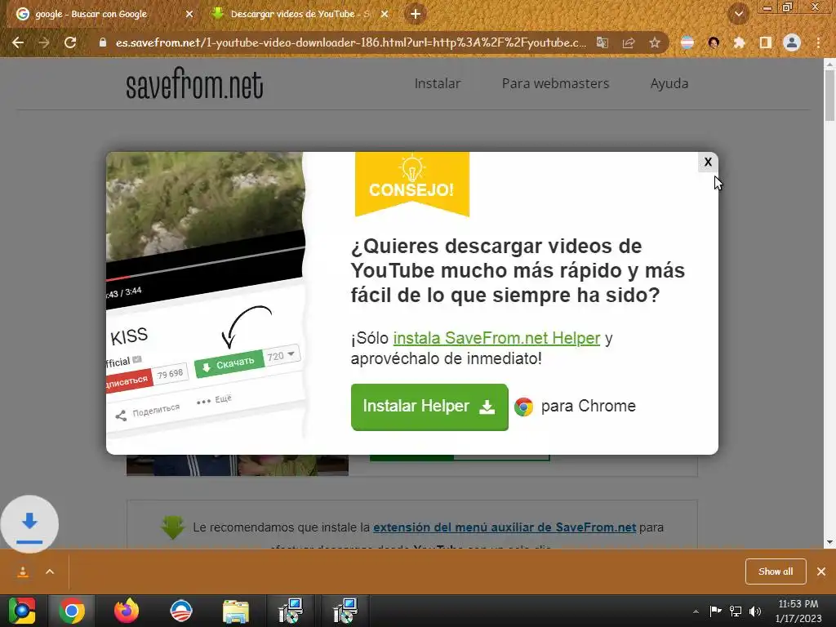The width and height of the screenshot is (836, 627).
Task: Show hidden system tray icons
Action: 696,611
